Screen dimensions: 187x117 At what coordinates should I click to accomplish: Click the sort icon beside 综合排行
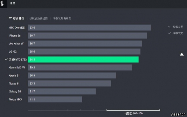10,18
